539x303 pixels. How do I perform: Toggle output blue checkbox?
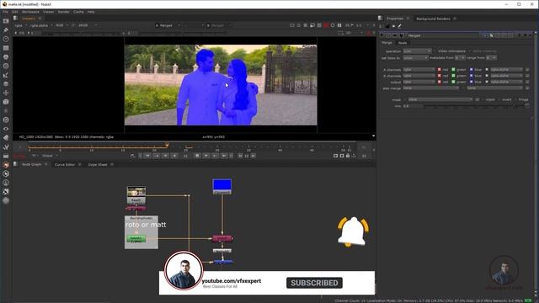click(472, 82)
